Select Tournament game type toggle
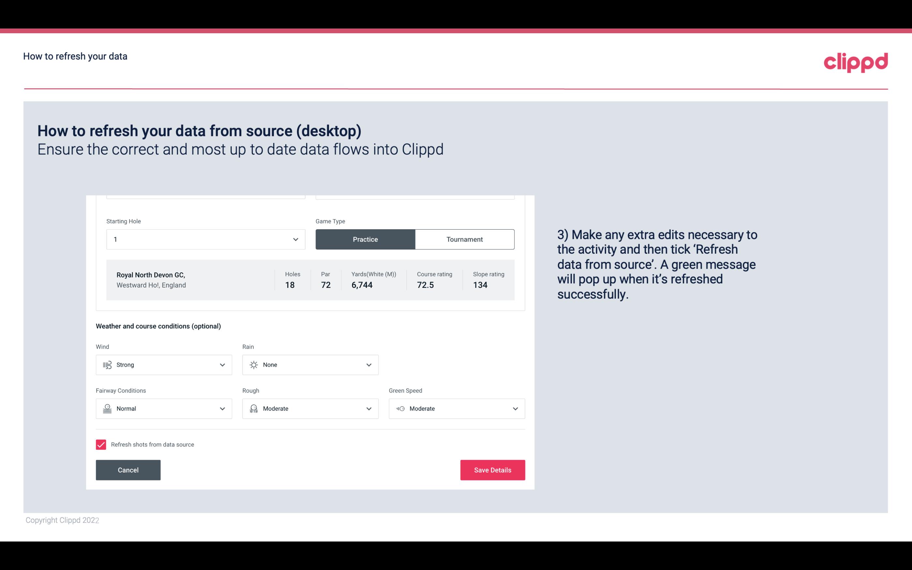This screenshot has width=912, height=570. pyautogui.click(x=464, y=239)
